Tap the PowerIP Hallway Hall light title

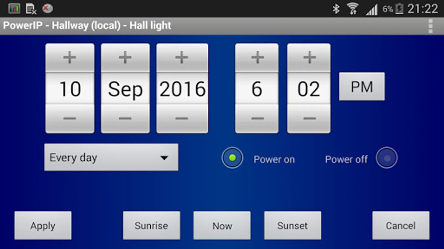pos(87,25)
